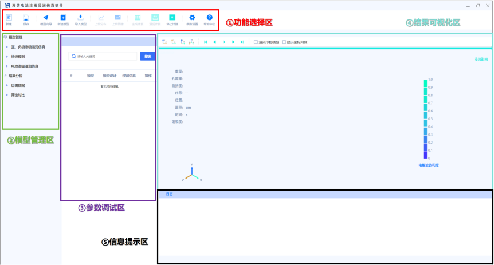
Task: Jump to first frame in playback controls
Action: (x=206, y=42)
